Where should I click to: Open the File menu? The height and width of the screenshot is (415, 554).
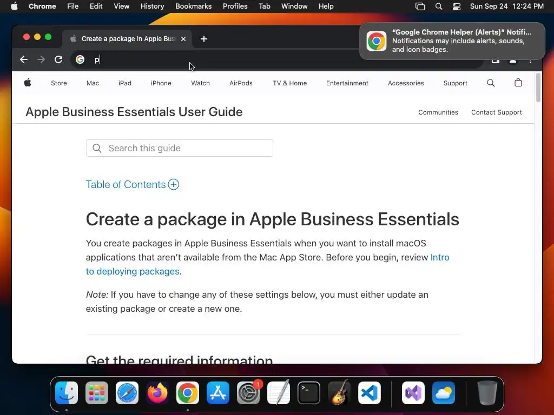[x=73, y=6]
